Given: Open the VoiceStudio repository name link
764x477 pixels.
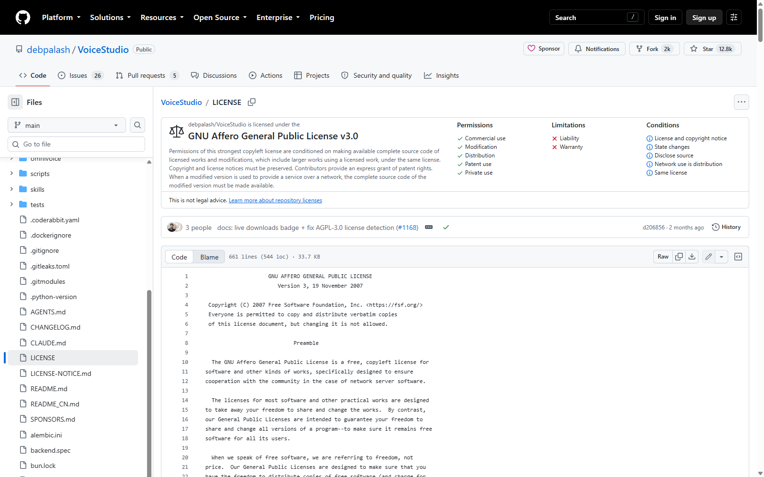Looking at the screenshot, I should point(103,50).
